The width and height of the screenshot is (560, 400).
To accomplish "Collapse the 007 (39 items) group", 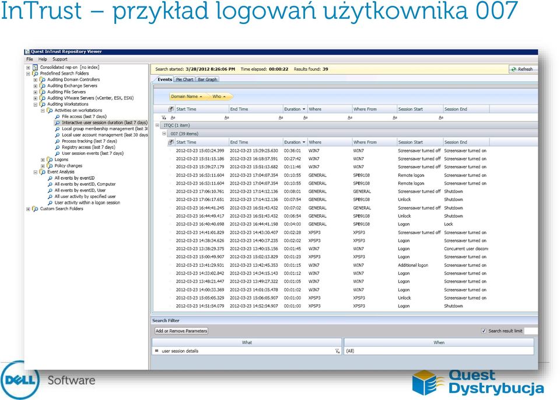I will [x=164, y=134].
